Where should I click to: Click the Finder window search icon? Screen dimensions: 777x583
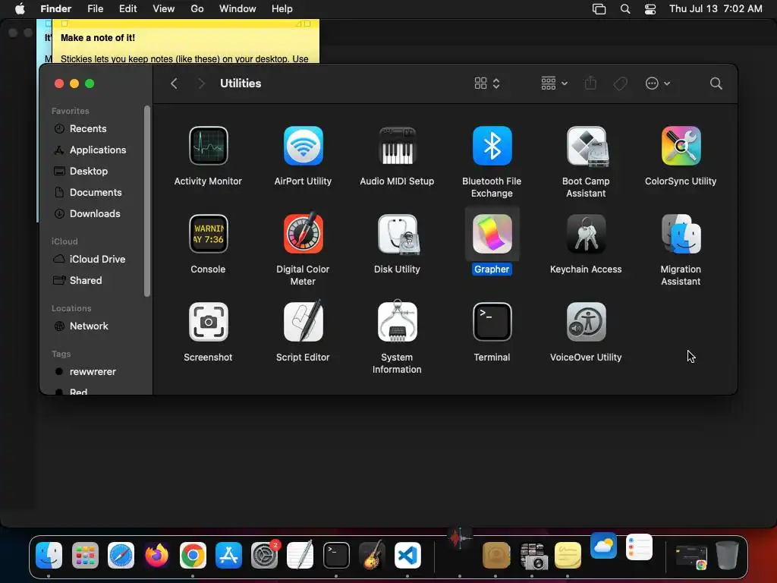(x=716, y=84)
